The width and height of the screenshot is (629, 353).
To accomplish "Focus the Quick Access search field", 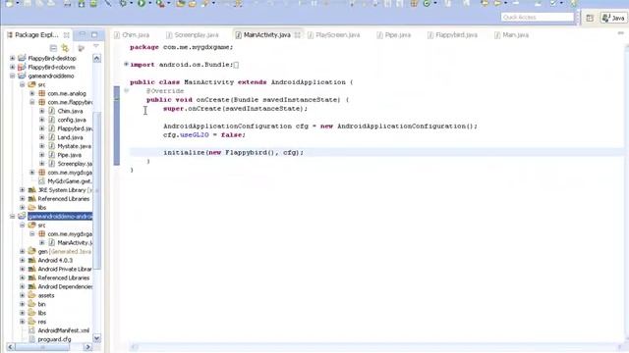I will [x=538, y=18].
